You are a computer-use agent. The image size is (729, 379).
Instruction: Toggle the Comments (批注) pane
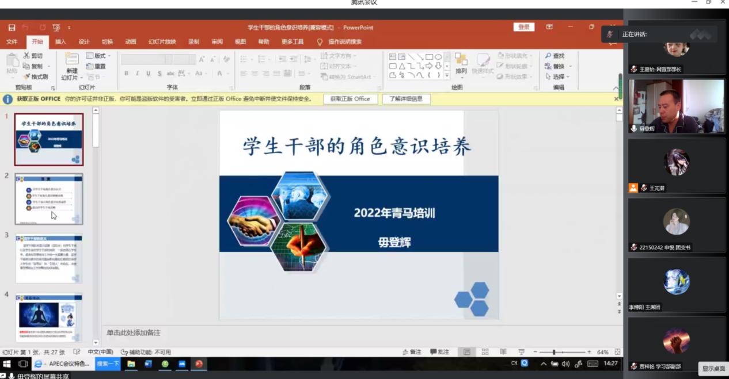(x=440, y=352)
